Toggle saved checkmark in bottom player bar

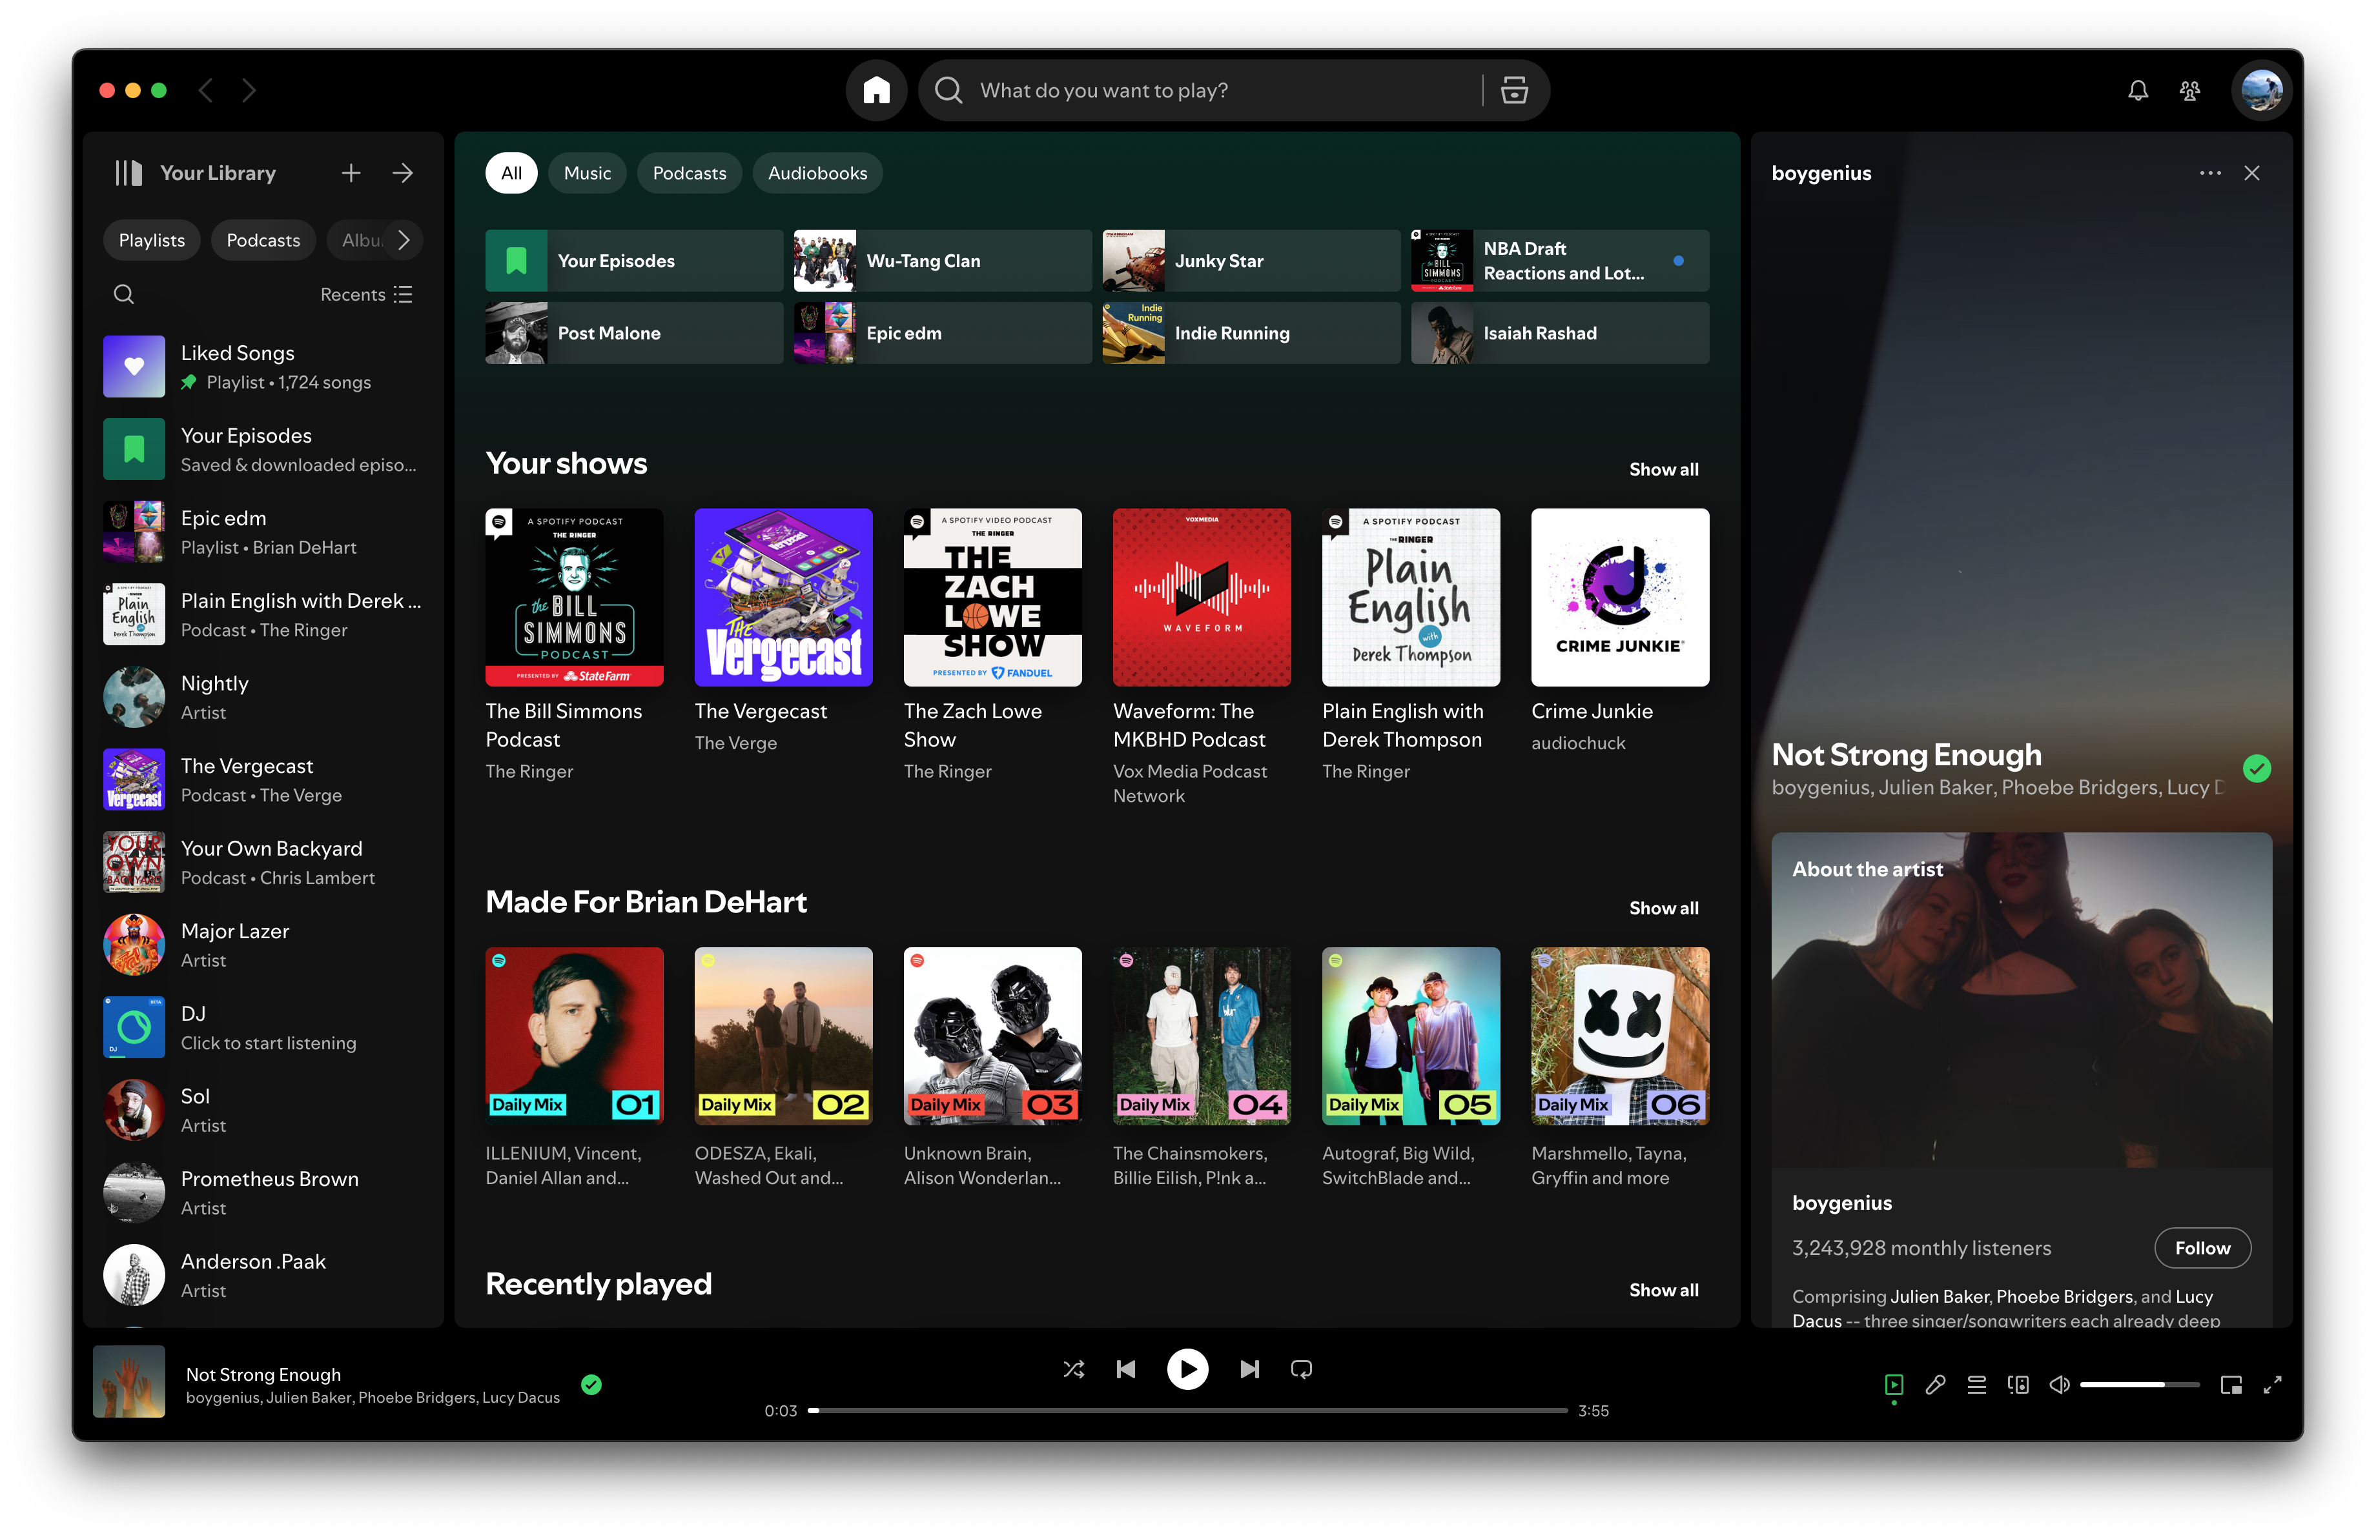tap(591, 1385)
